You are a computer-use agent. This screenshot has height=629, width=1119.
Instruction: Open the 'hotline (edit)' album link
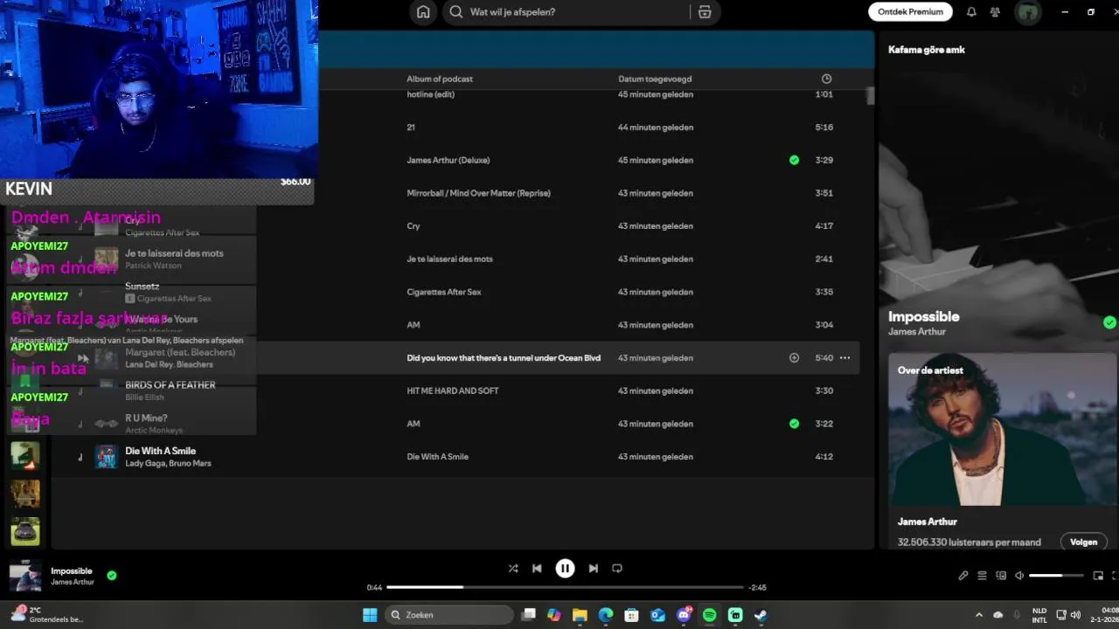pos(430,94)
